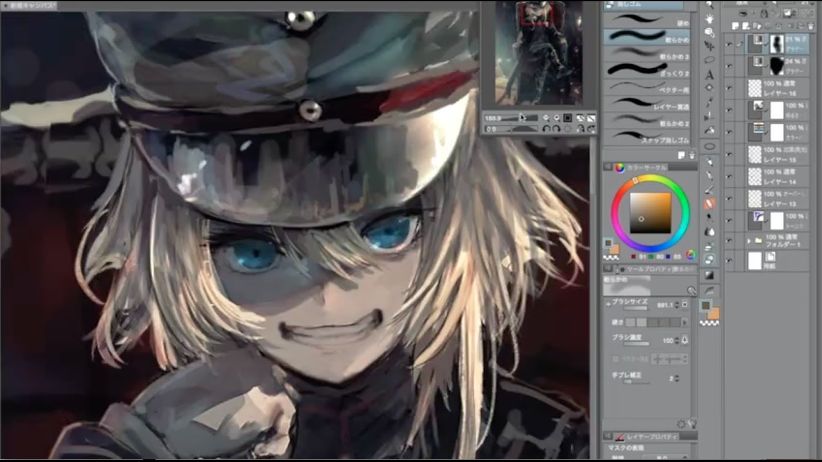Click the Navigator preview thumbnail

pyautogui.click(x=538, y=53)
